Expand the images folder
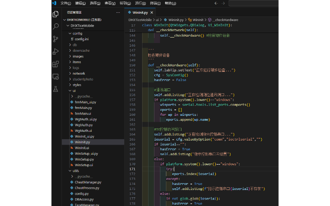The width and height of the screenshot is (330, 206). (93, 56)
